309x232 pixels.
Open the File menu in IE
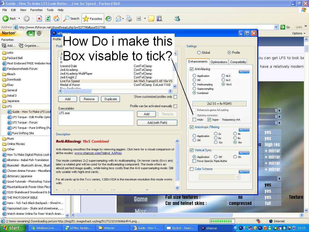[5, 10]
